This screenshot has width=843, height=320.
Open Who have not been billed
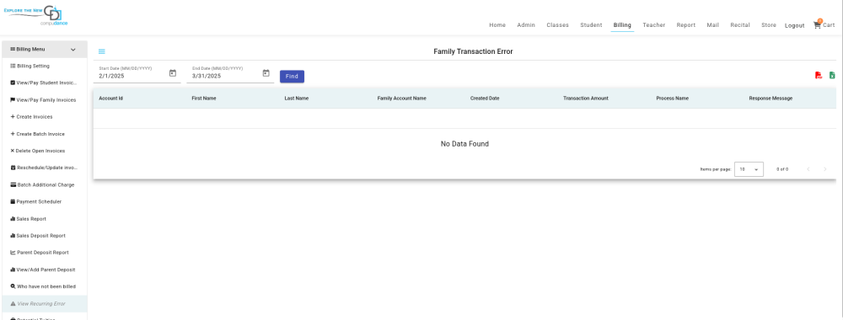[45, 286]
